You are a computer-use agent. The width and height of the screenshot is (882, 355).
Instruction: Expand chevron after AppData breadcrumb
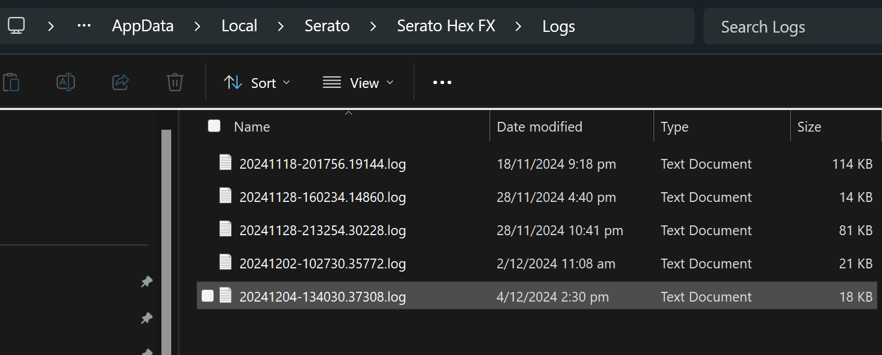pyautogui.click(x=198, y=26)
